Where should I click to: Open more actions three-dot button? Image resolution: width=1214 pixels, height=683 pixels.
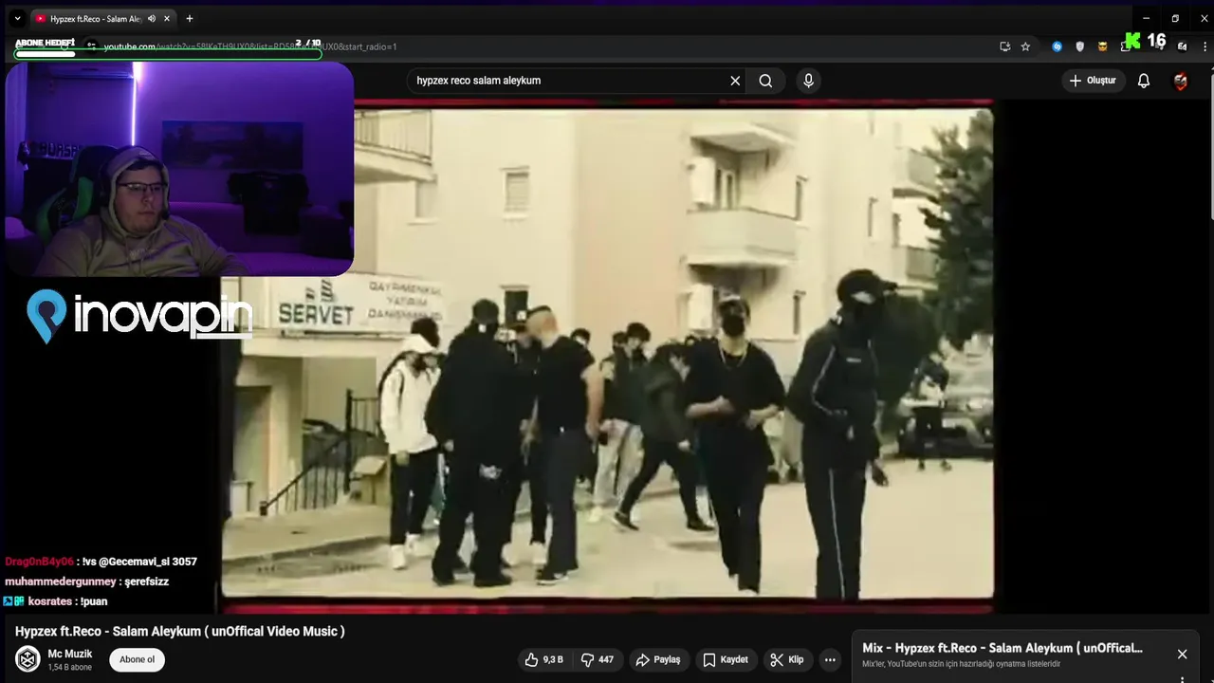click(830, 659)
